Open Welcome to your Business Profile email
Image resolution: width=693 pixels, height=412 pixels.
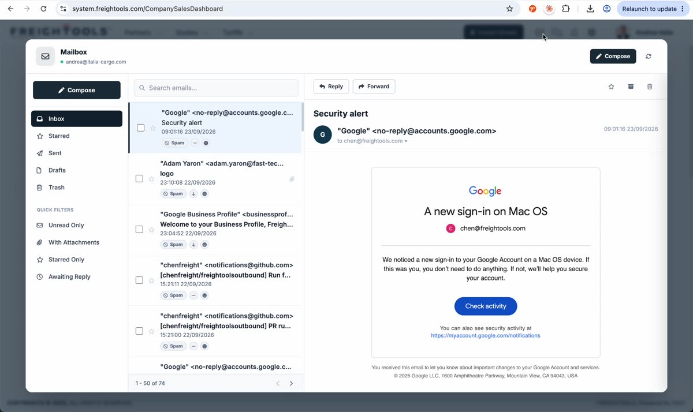(215, 230)
